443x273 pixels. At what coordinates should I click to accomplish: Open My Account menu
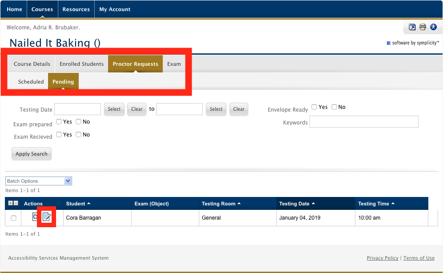(115, 9)
